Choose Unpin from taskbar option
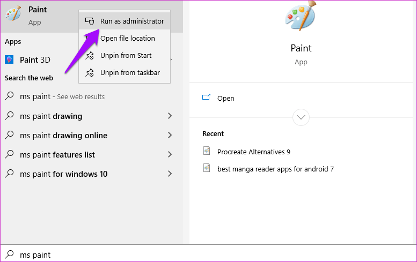The image size is (417, 262). (130, 73)
